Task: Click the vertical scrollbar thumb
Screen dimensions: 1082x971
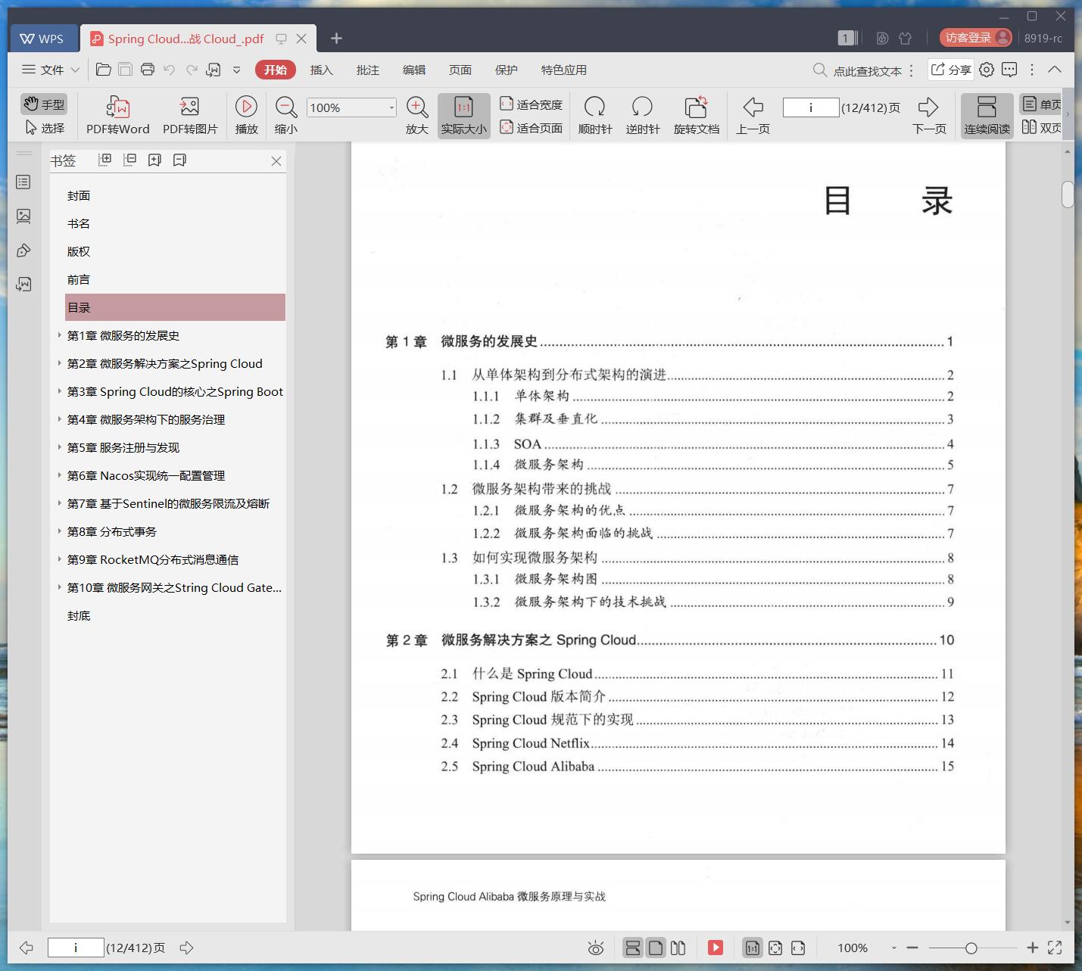Action: click(x=1068, y=195)
